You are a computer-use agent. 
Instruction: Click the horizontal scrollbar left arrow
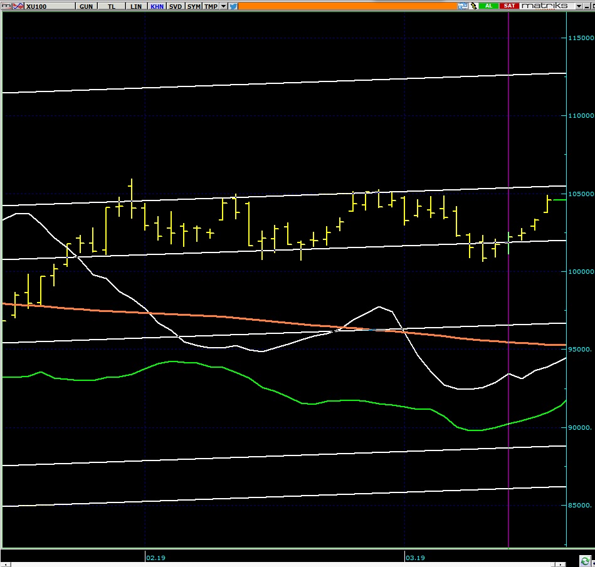pyautogui.click(x=5, y=564)
